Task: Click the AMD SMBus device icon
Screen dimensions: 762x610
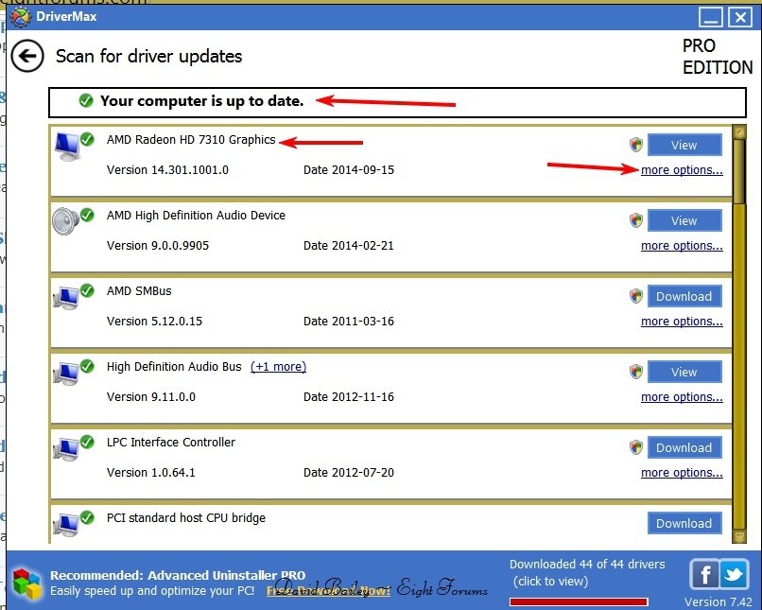Action: pyautogui.click(x=66, y=298)
